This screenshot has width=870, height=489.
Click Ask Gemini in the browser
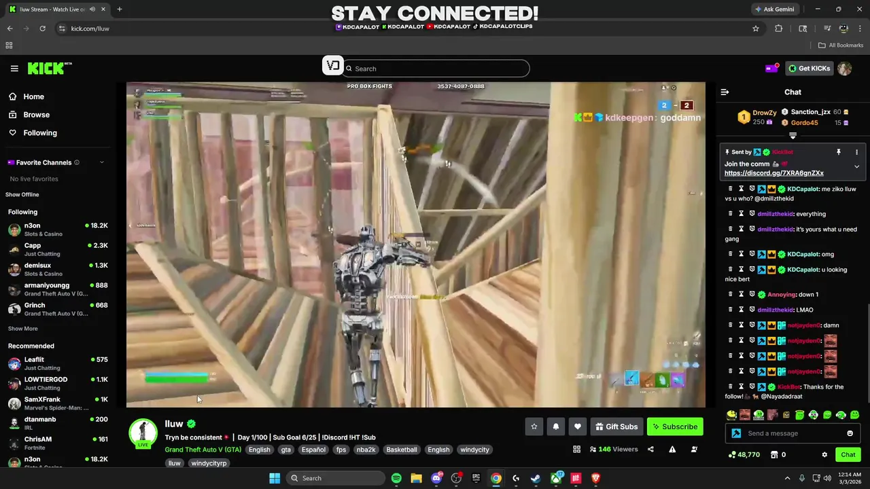(774, 10)
